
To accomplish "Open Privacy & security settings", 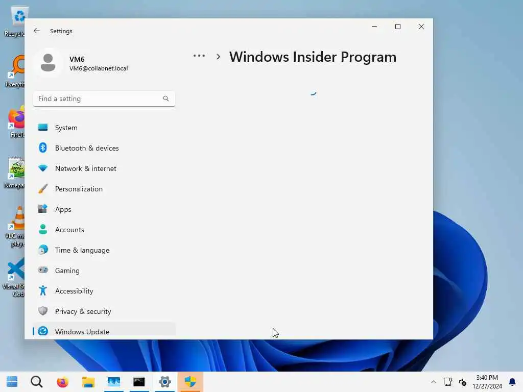I will point(104,311).
